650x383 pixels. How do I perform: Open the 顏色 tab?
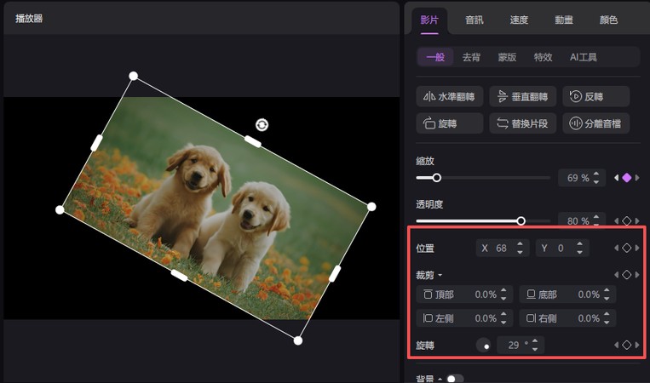point(608,20)
